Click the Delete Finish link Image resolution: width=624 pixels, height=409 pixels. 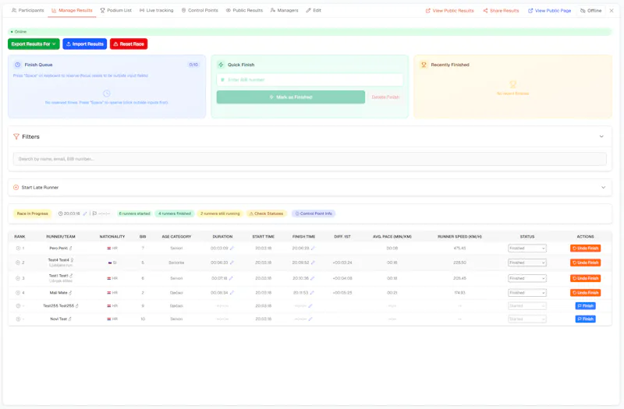tap(385, 97)
